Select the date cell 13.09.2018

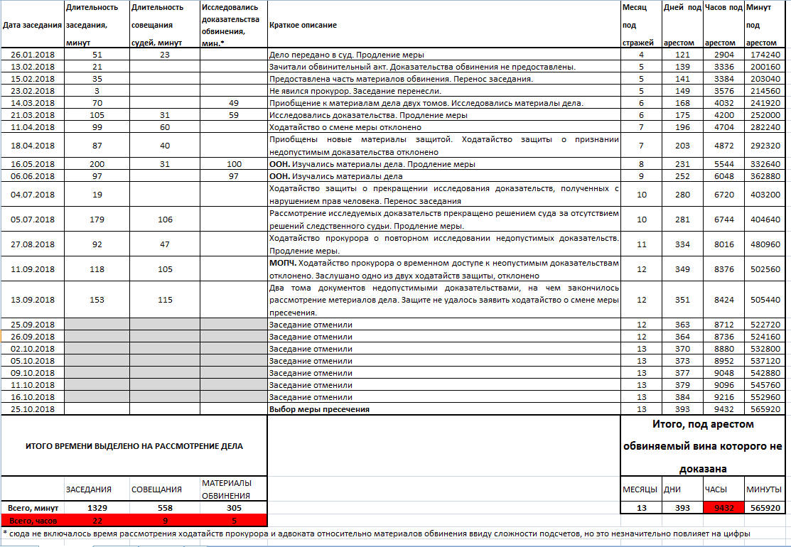pyautogui.click(x=32, y=300)
